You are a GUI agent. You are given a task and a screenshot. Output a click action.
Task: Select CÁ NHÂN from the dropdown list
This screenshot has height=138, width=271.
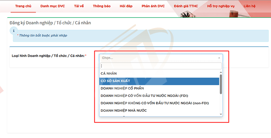pos(109,74)
